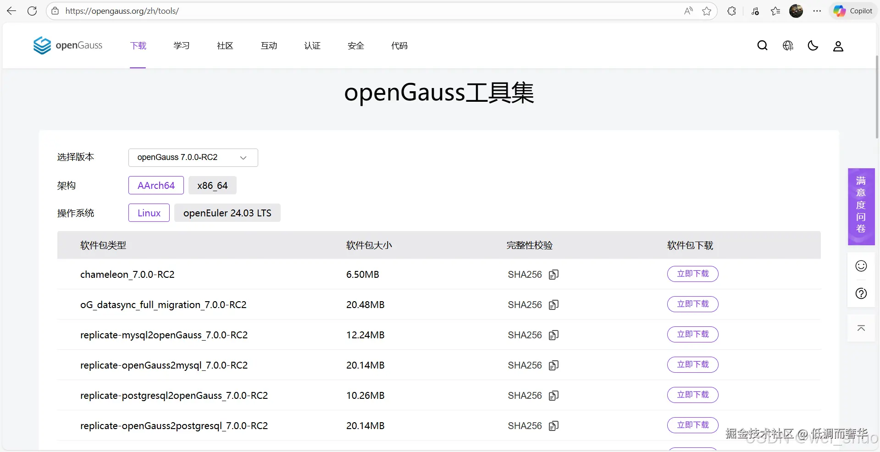Open the 满意度问卷 satisfaction survey
The height and width of the screenshot is (452, 880).
[x=861, y=206]
